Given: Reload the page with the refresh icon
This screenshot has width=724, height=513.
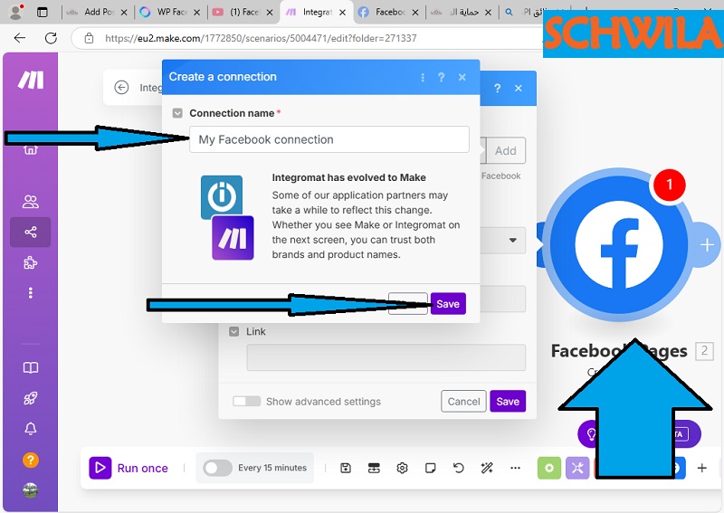Looking at the screenshot, I should [51, 38].
